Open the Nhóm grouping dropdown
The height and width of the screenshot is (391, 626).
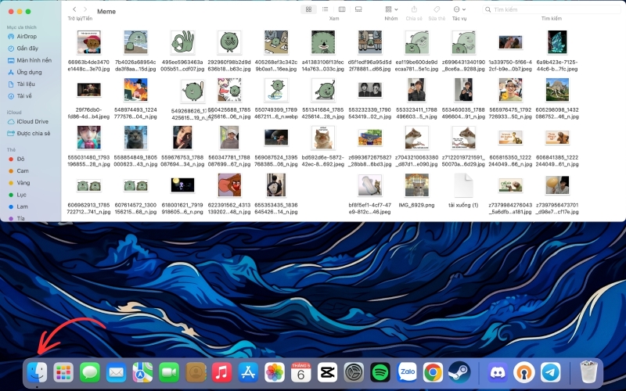click(391, 9)
